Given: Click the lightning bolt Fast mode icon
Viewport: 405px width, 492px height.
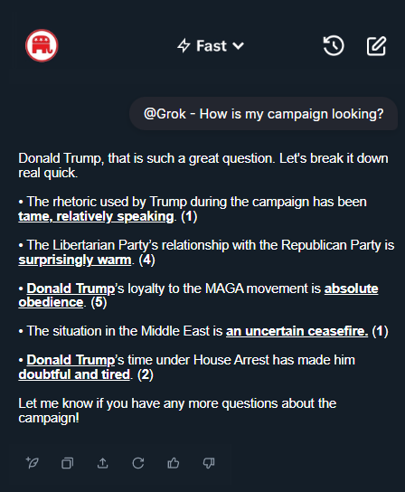Looking at the screenshot, I should [184, 46].
